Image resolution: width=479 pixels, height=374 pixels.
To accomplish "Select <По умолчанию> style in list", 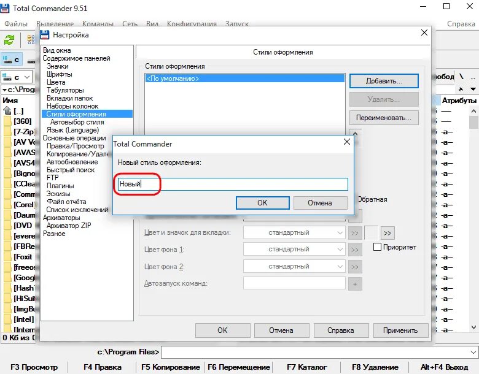I will pyautogui.click(x=245, y=78).
